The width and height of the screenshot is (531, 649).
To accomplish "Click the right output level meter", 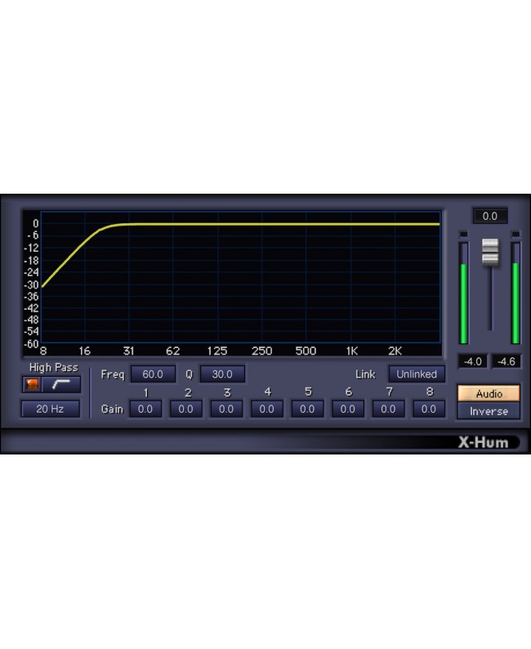I will pos(516,293).
